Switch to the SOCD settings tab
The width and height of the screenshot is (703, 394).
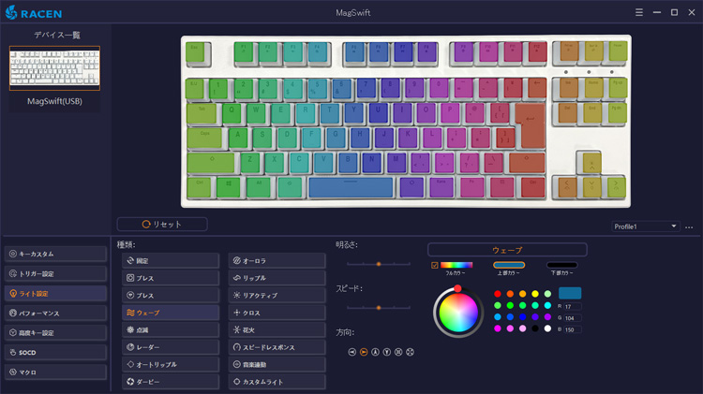[x=54, y=353]
